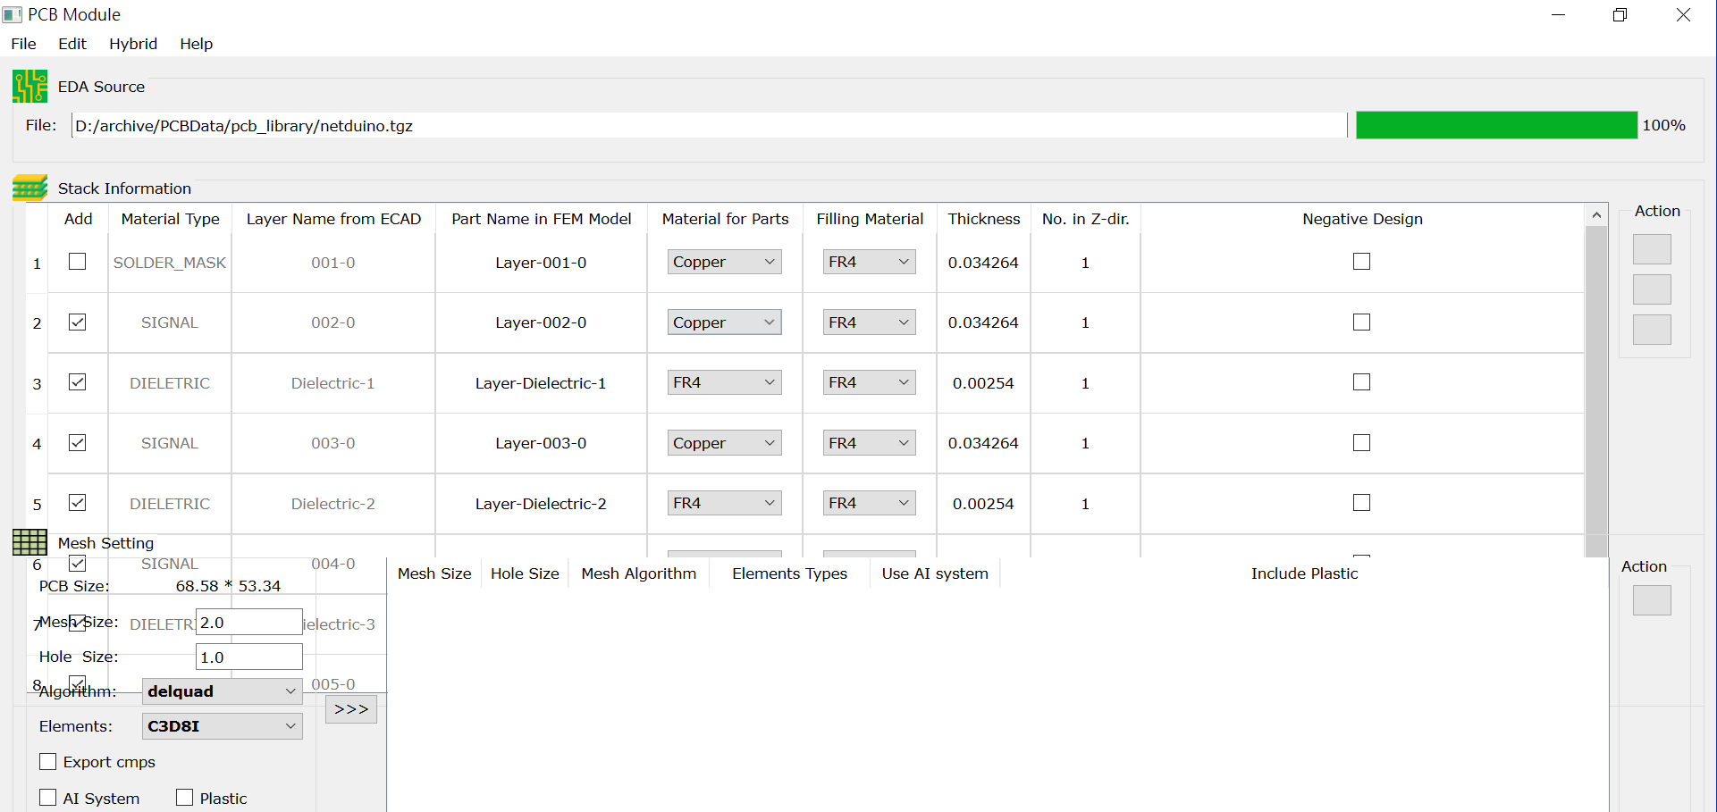Click the EDA Source circuit board icon
Image resolution: width=1717 pixels, height=812 pixels.
(29, 87)
